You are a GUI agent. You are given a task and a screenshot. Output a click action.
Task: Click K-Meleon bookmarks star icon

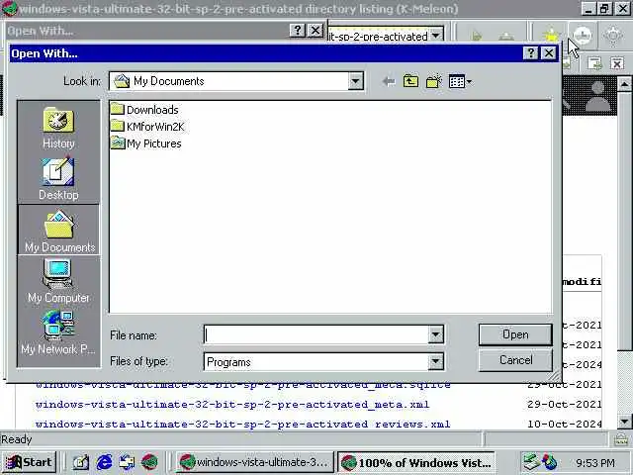(552, 36)
